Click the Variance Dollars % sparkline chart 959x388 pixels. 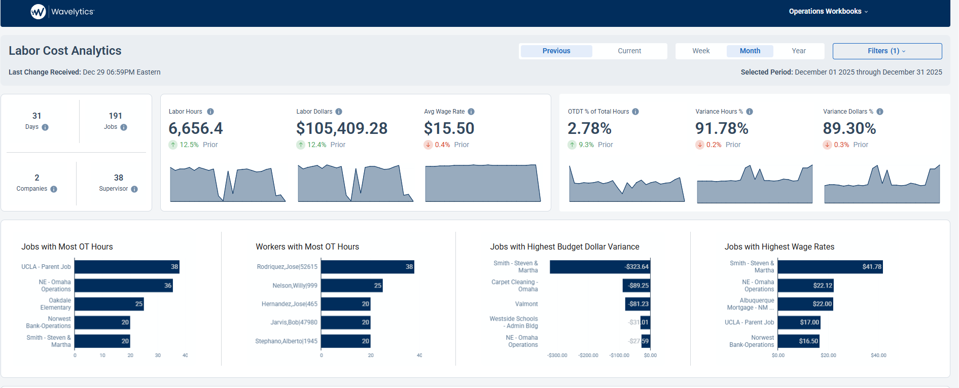click(x=882, y=184)
